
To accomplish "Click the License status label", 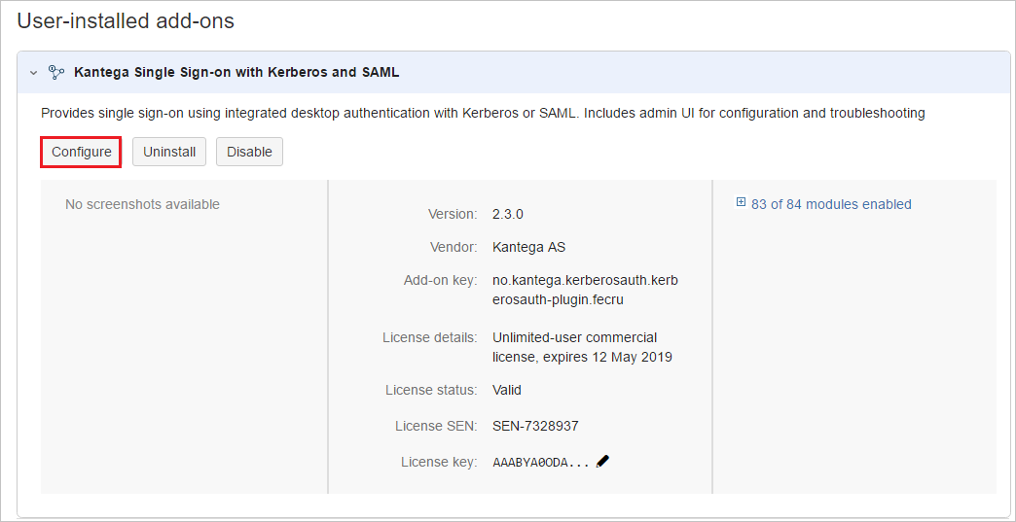I will 431,390.
